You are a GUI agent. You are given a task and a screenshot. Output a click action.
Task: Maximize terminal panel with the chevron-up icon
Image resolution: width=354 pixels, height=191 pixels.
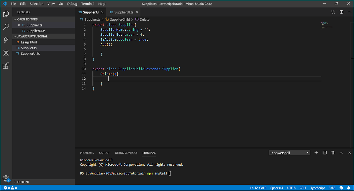coord(341,153)
